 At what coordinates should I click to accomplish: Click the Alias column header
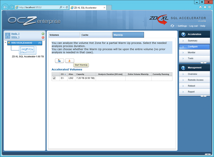pos(71,74)
